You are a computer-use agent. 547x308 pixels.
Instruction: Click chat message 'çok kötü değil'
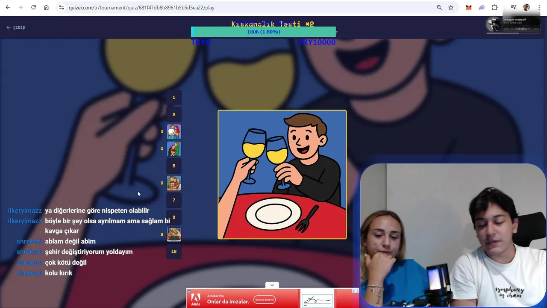pyautogui.click(x=66, y=262)
